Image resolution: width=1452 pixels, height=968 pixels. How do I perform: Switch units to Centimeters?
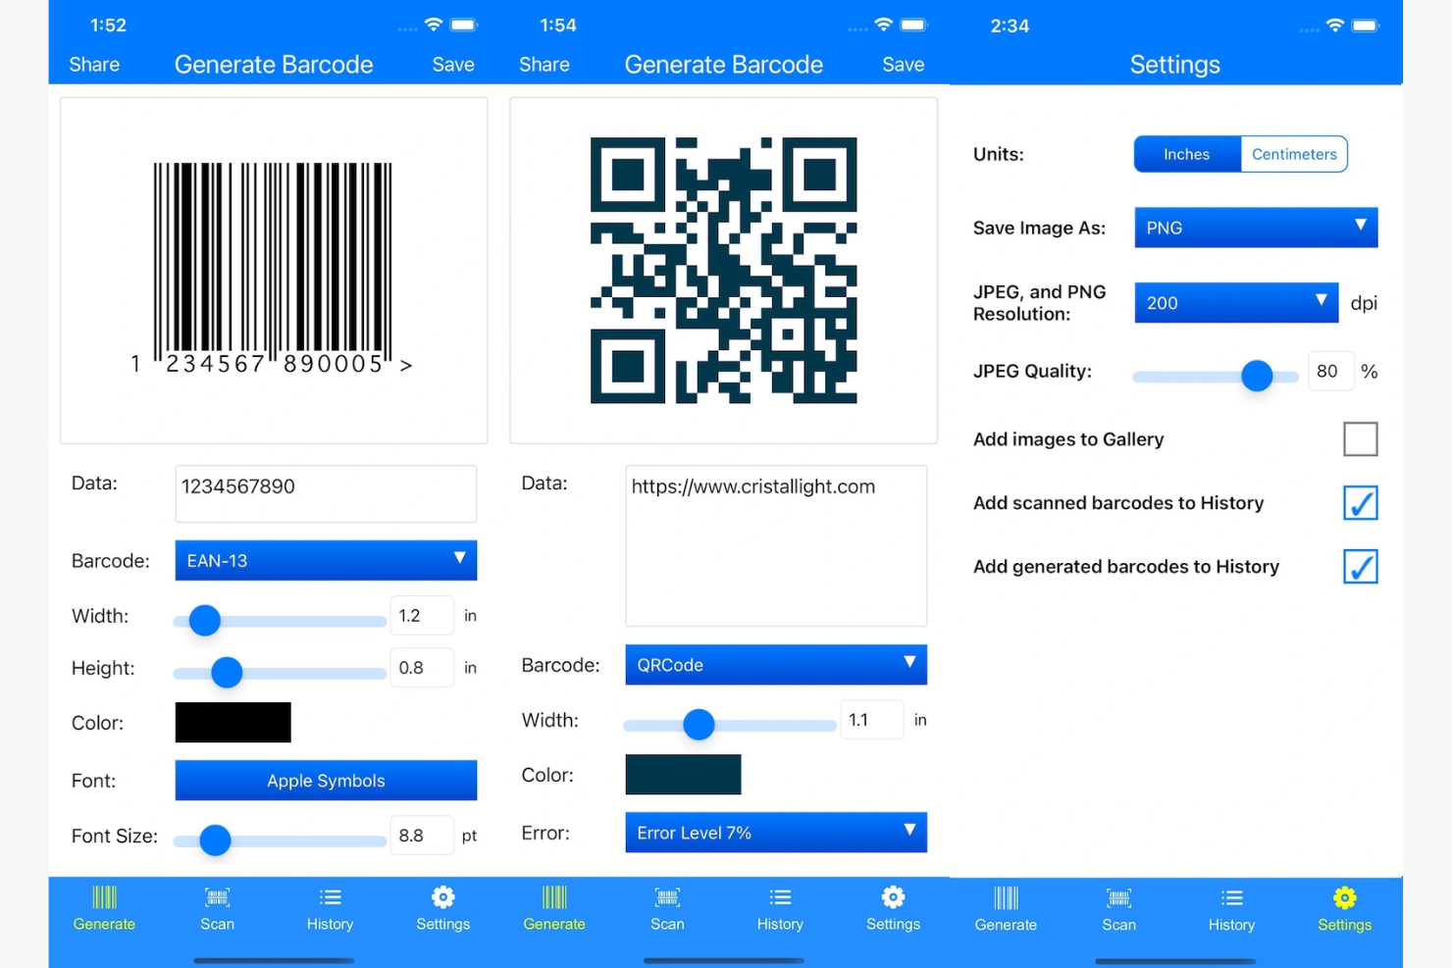[x=1293, y=154]
